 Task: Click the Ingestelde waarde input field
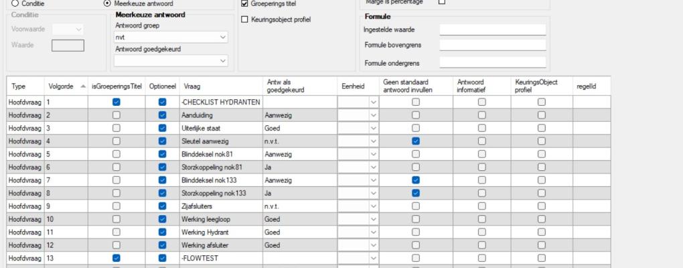pos(492,29)
